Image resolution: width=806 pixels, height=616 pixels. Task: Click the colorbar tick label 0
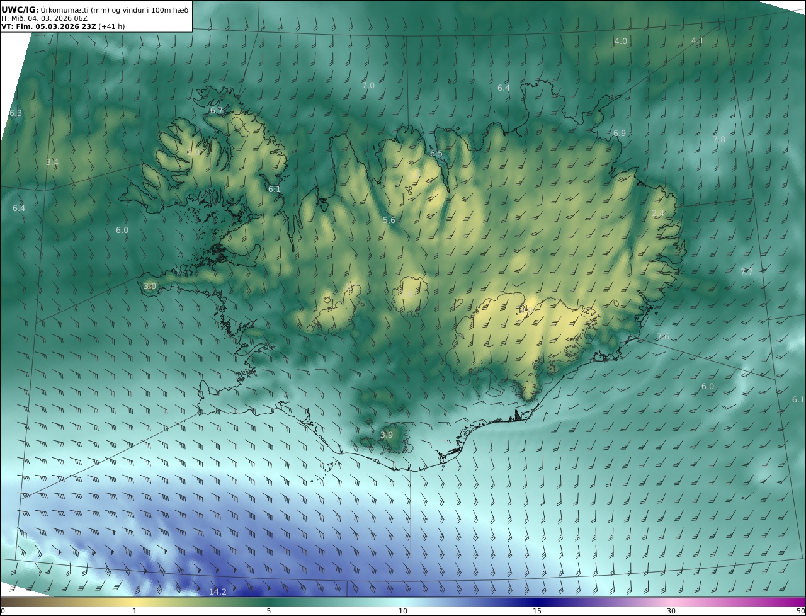coord(3,611)
